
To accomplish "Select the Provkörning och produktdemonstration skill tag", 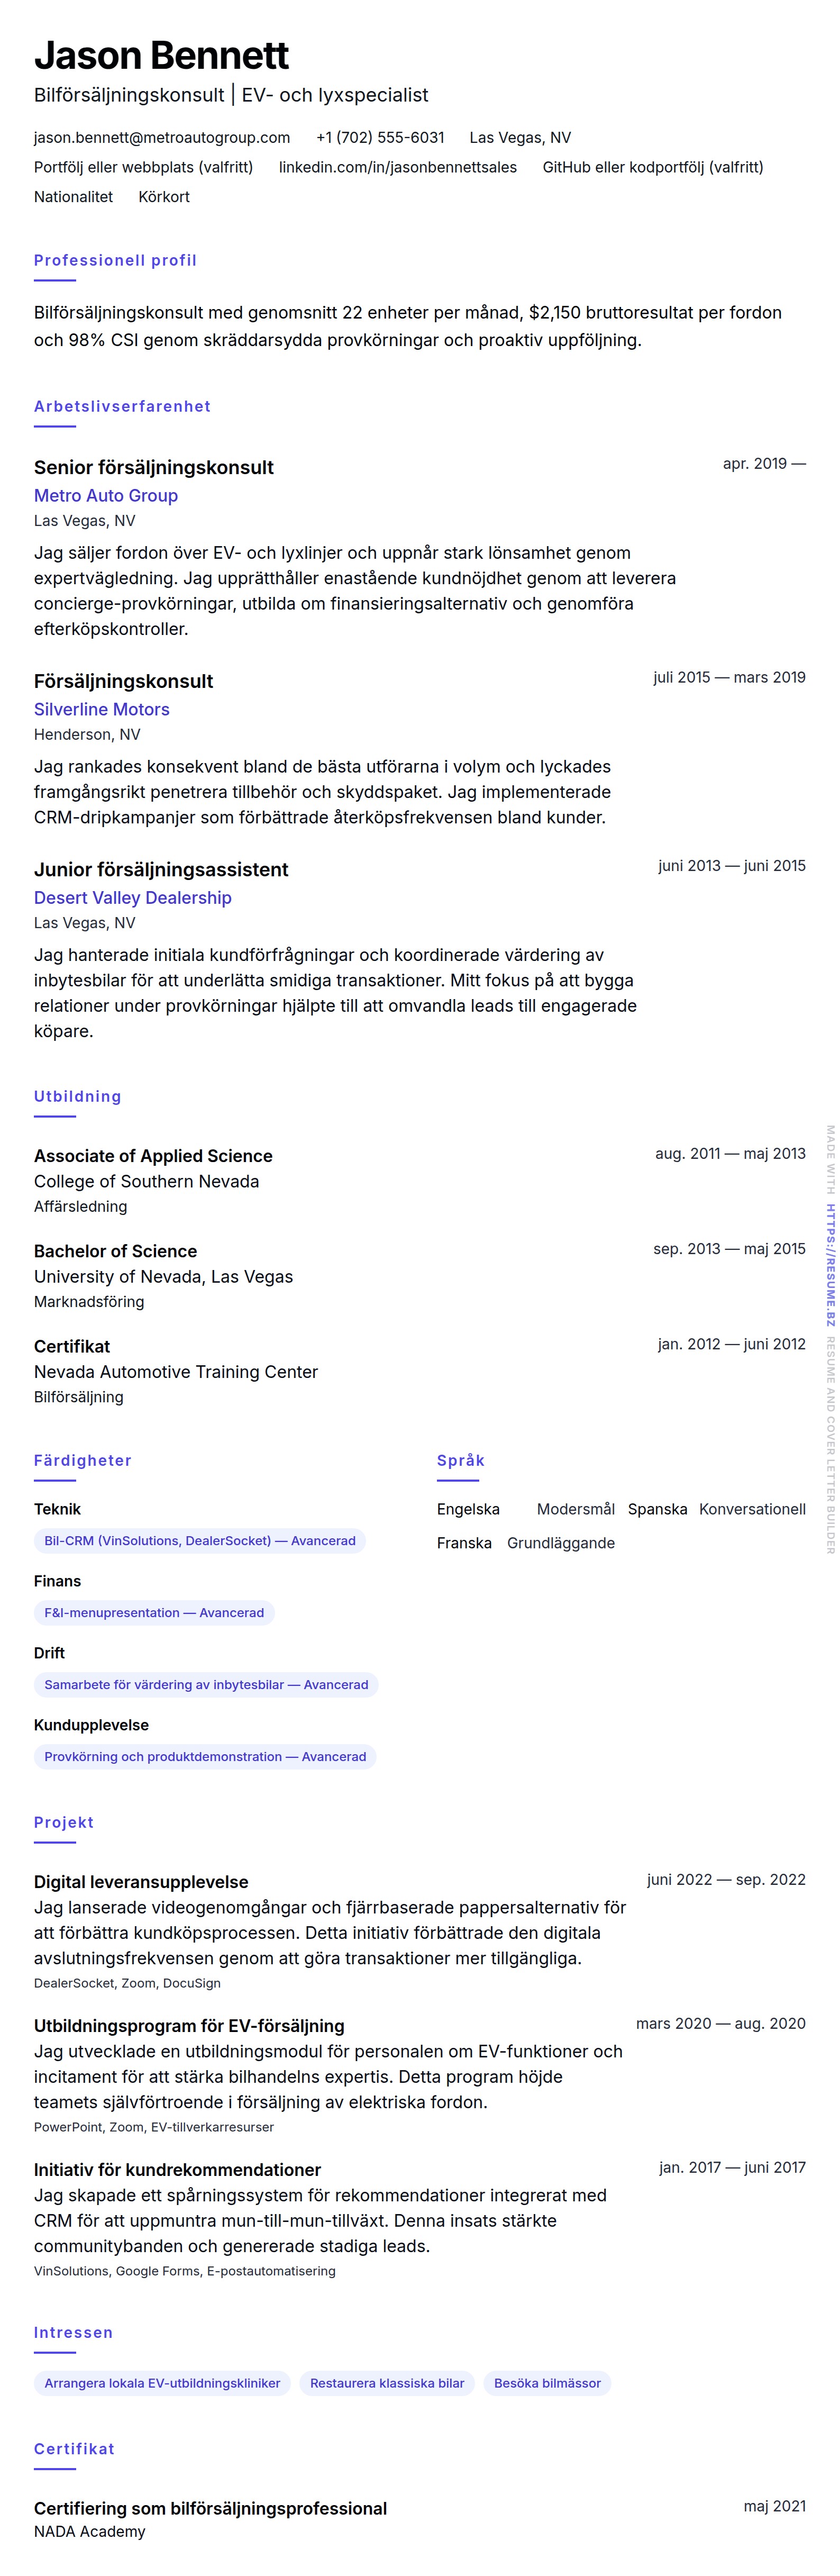I will coord(205,1757).
